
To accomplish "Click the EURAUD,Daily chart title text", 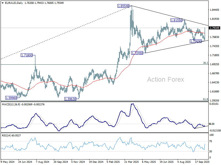I will point(14,3).
